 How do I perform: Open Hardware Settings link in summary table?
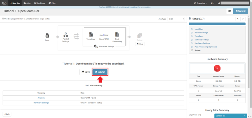click(x=41, y=103)
